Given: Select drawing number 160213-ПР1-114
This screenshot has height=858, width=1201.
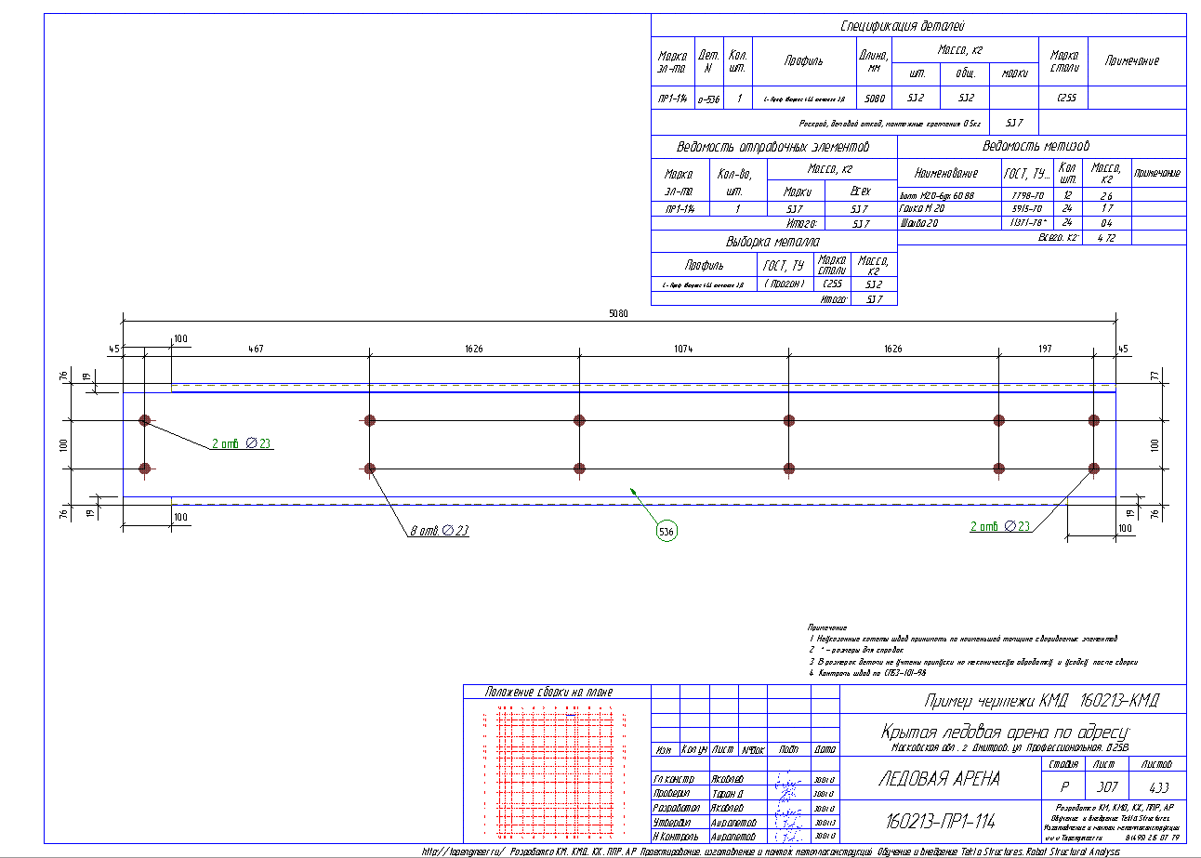Looking at the screenshot, I should click(939, 822).
